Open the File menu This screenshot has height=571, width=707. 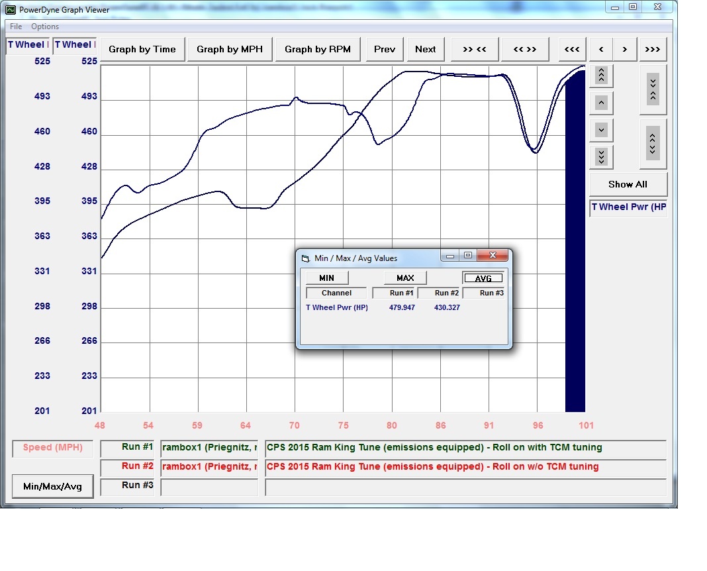point(16,26)
